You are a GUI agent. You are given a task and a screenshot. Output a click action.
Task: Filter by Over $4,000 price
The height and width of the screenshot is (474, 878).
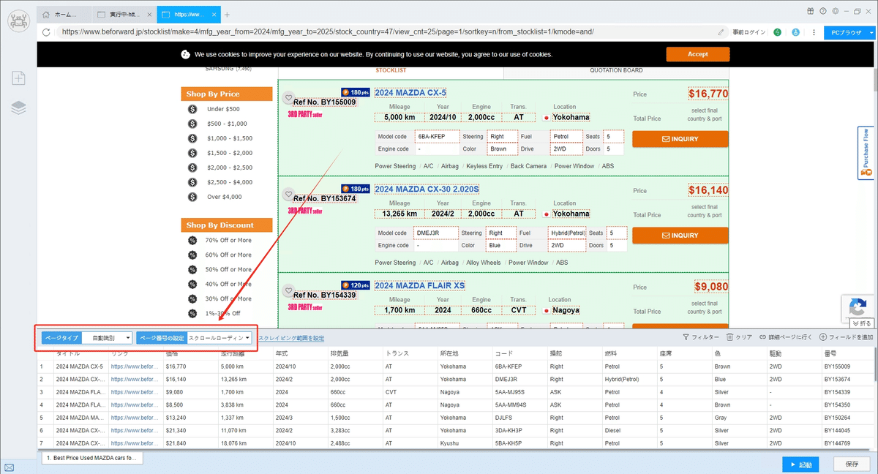[225, 197]
